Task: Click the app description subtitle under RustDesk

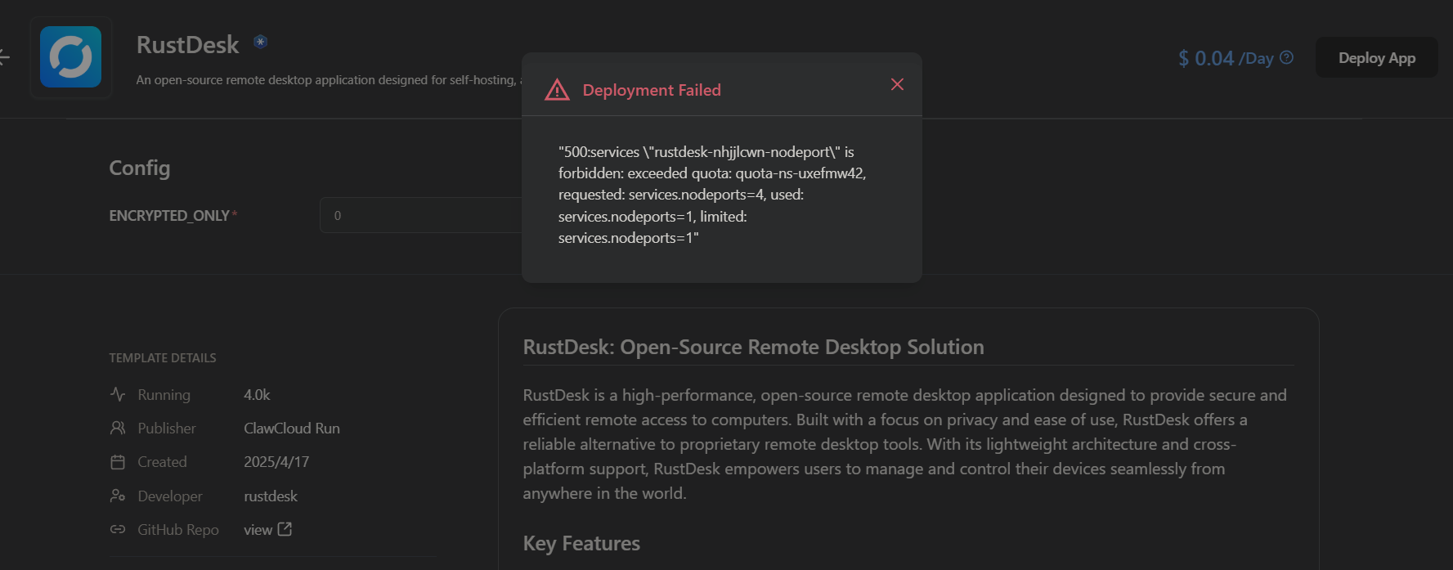Action: pyautogui.click(x=329, y=80)
